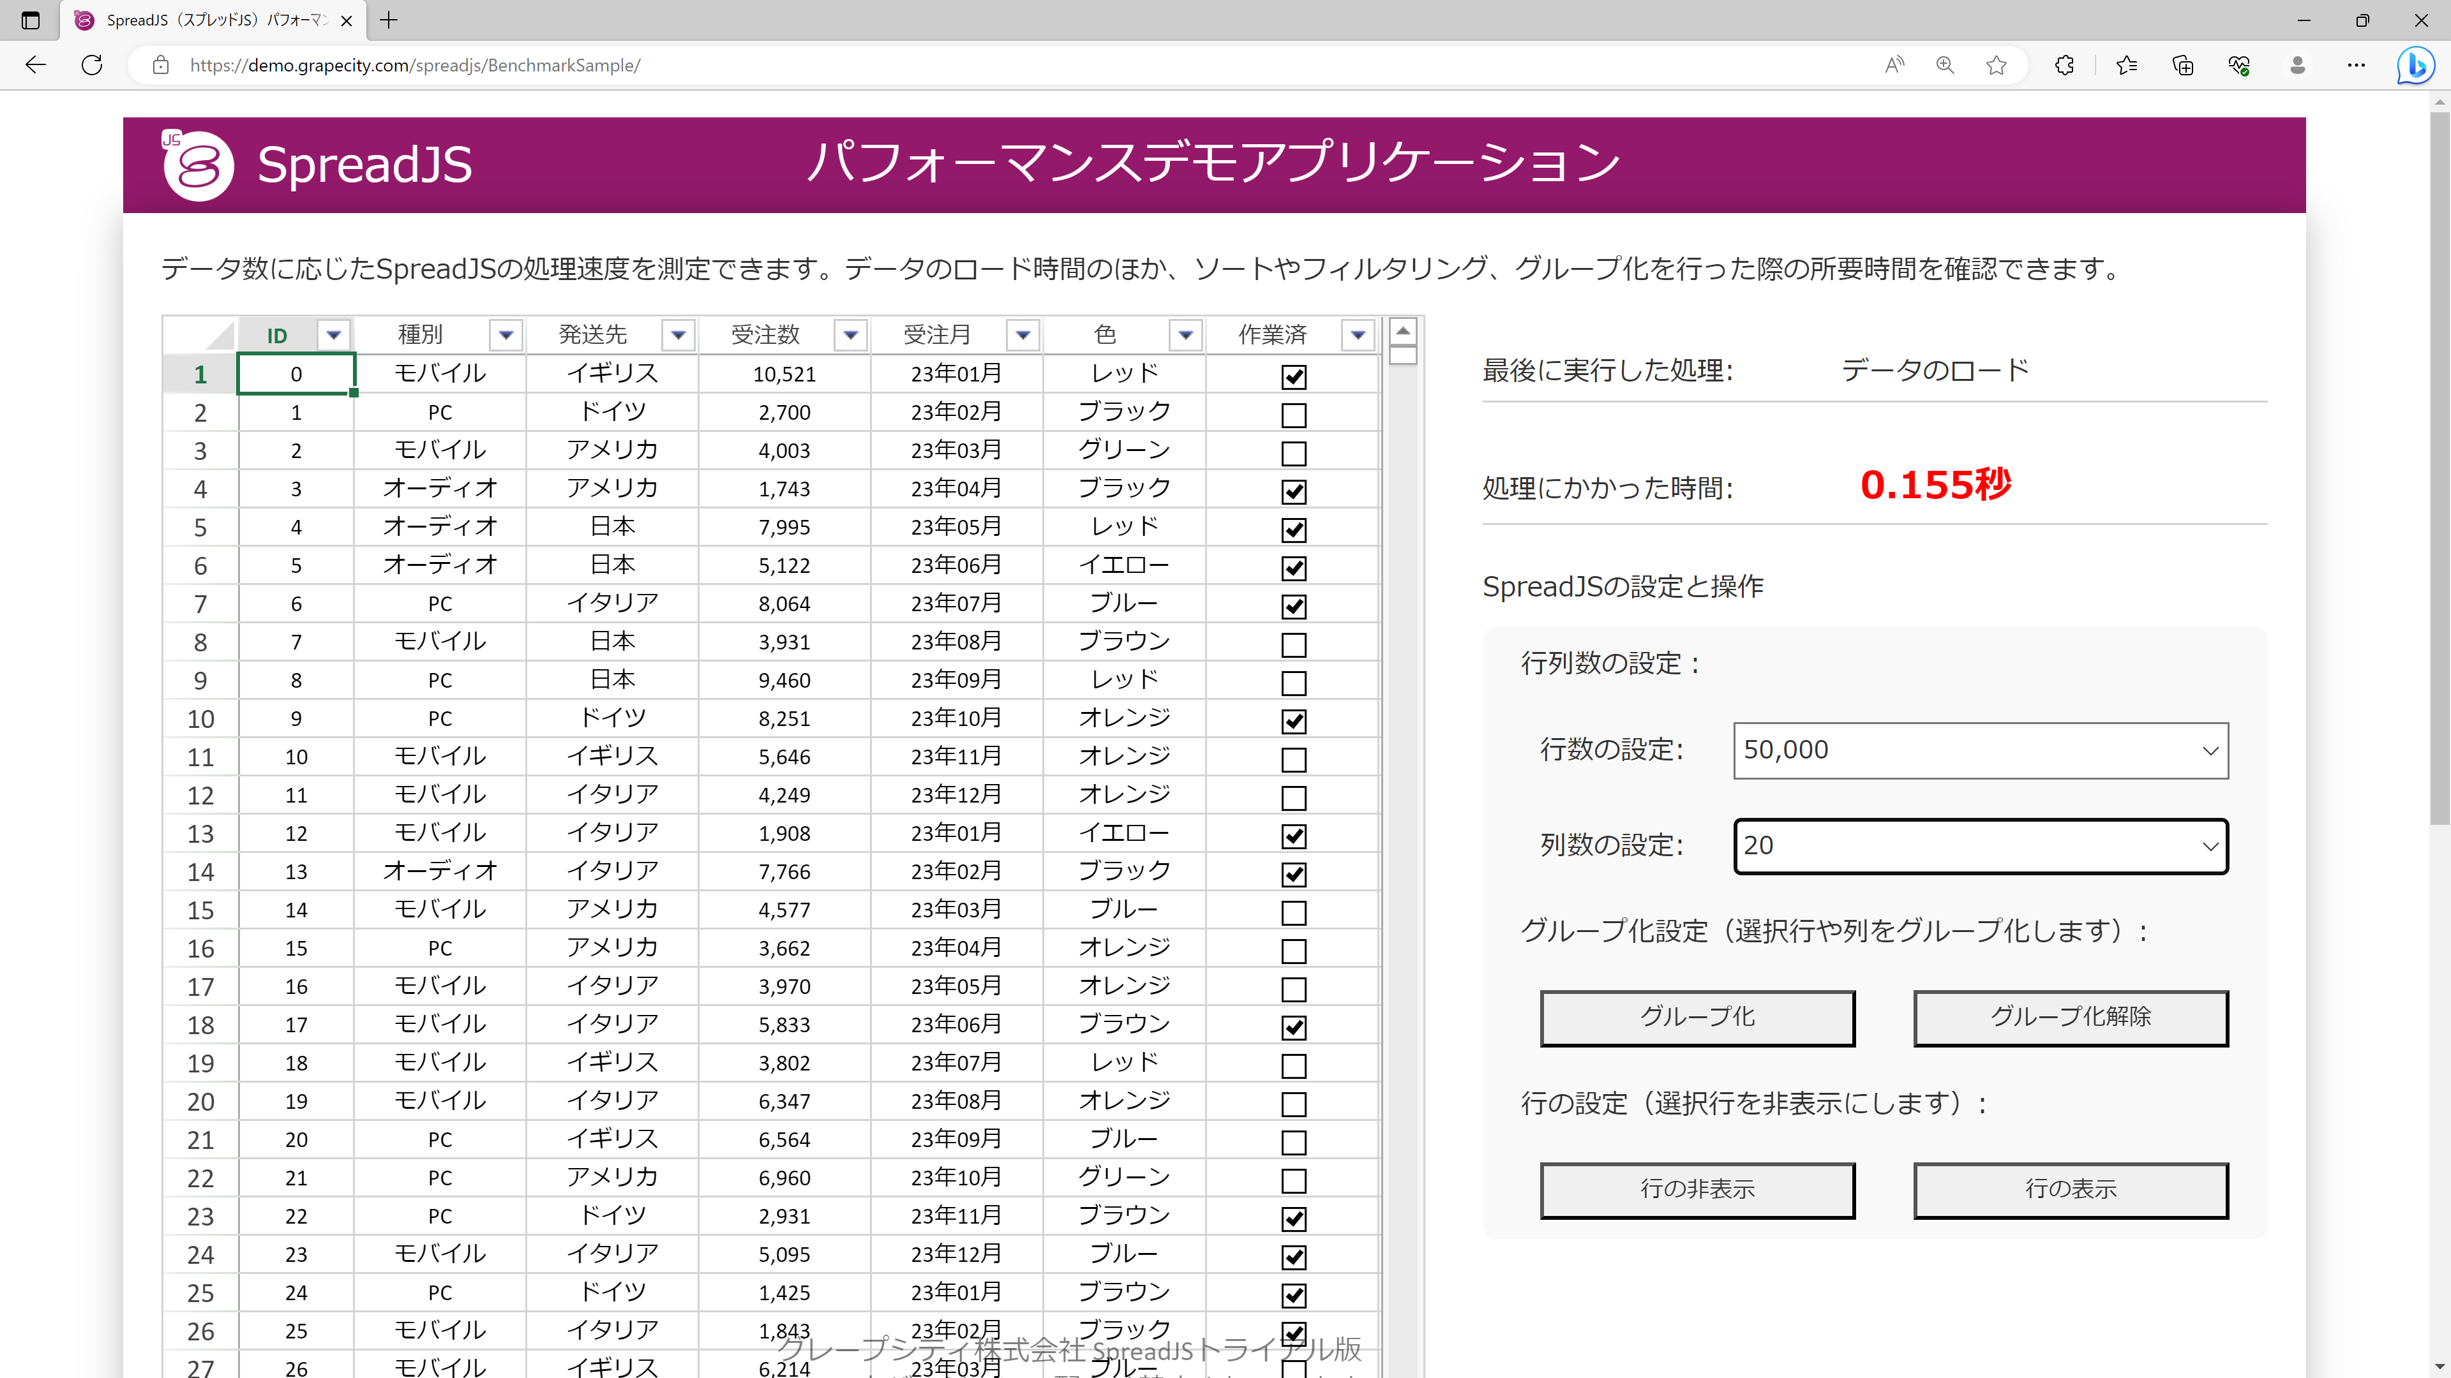Image resolution: width=2451 pixels, height=1378 pixels.
Task: Click the select-all corner of the spreadsheet
Action: pyautogui.click(x=200, y=335)
